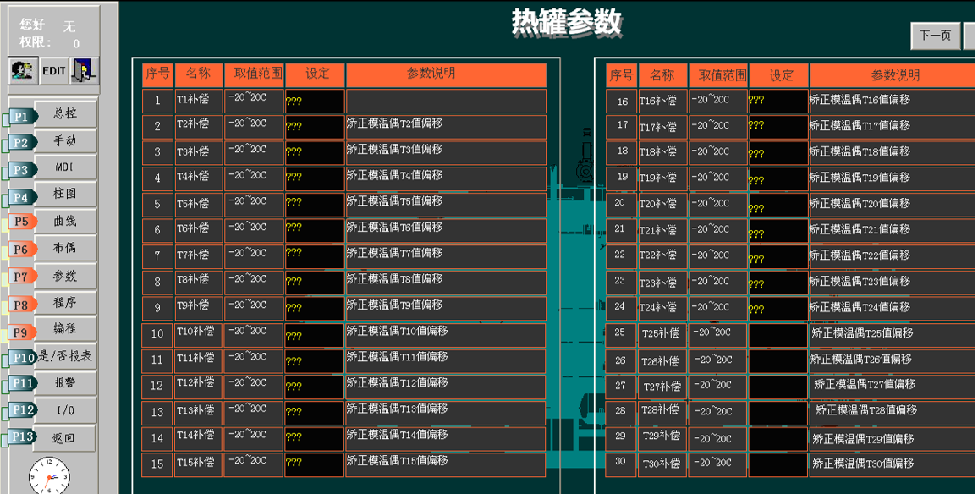Open the P5 曲线 curve page
This screenshot has height=494, width=978.
click(x=63, y=222)
